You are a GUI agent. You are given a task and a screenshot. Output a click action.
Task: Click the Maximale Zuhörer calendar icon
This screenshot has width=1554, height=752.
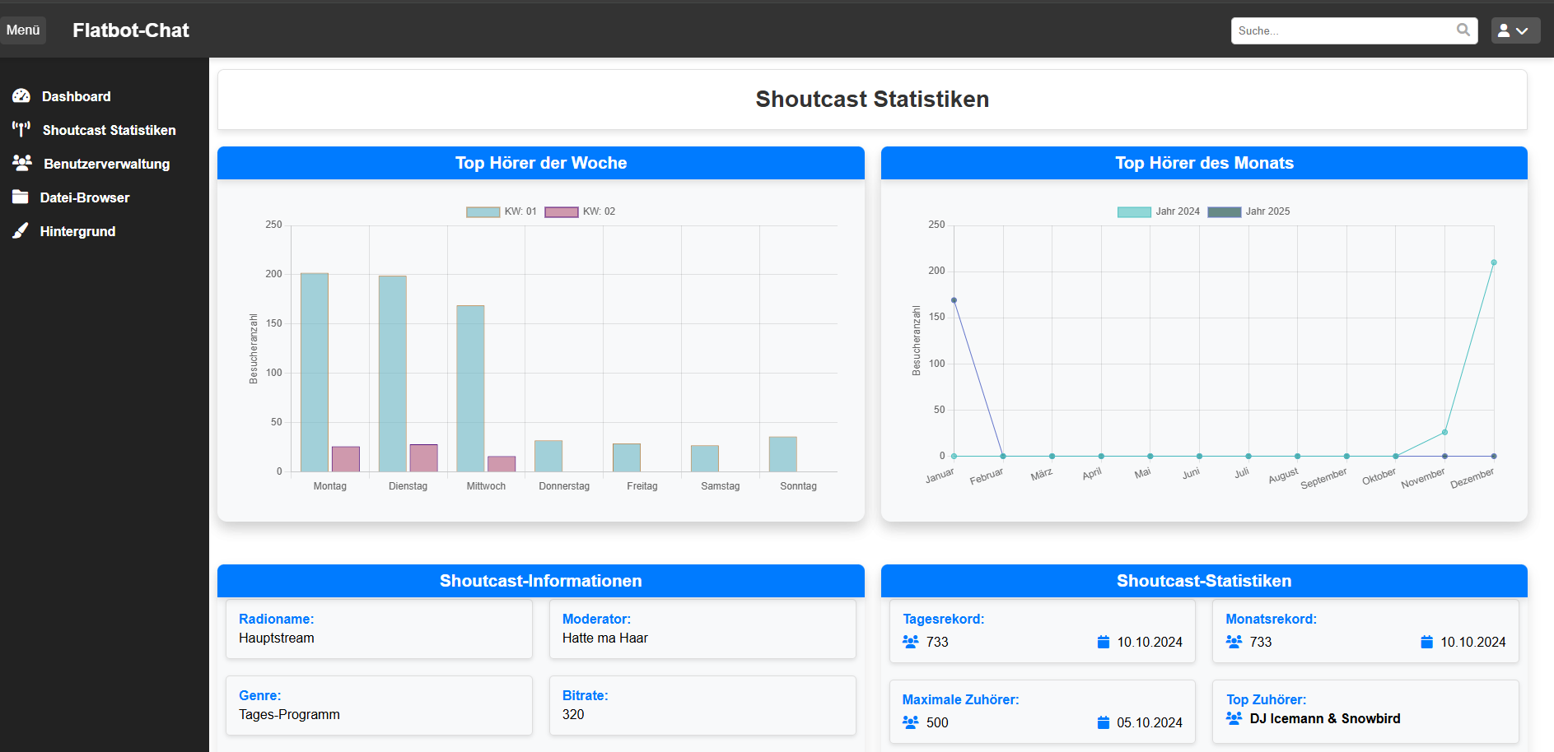1104,722
